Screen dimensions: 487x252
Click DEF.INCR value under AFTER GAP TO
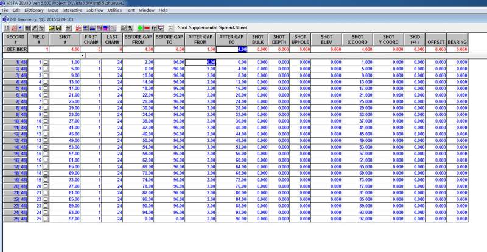[231, 49]
